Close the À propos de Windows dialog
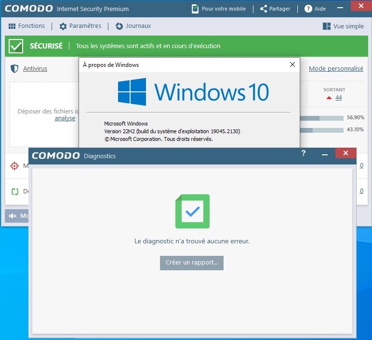372x340 pixels. (292, 64)
